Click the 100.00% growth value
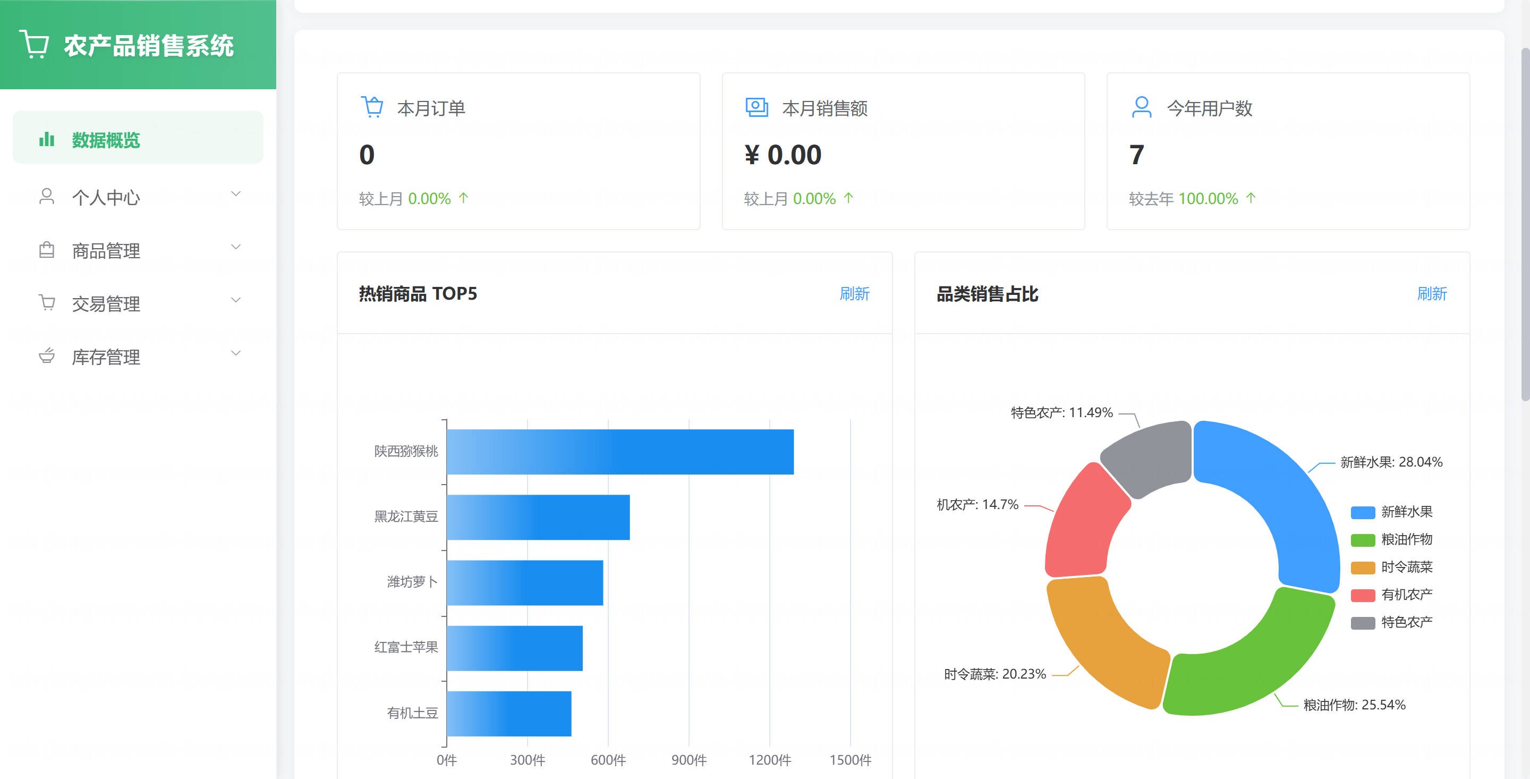1530x779 pixels. [1208, 198]
